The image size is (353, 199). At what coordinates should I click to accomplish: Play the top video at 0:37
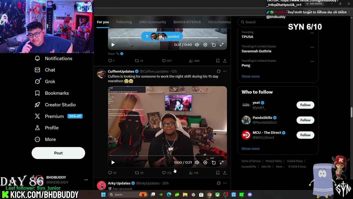point(113,44)
